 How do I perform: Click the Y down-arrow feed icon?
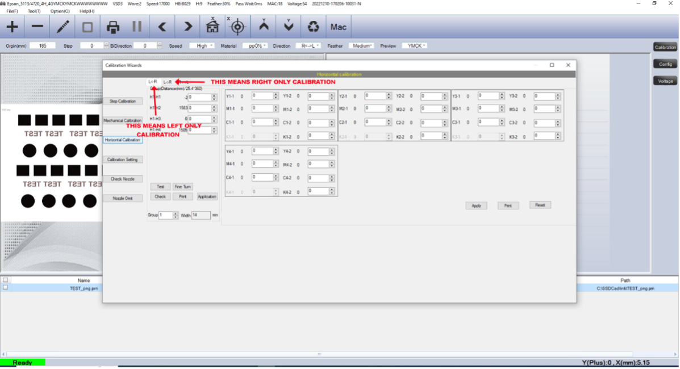[289, 27]
